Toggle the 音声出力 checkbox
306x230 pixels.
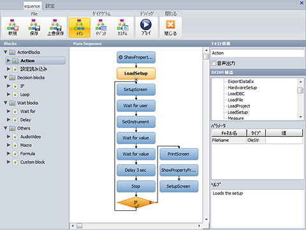tap(214, 63)
